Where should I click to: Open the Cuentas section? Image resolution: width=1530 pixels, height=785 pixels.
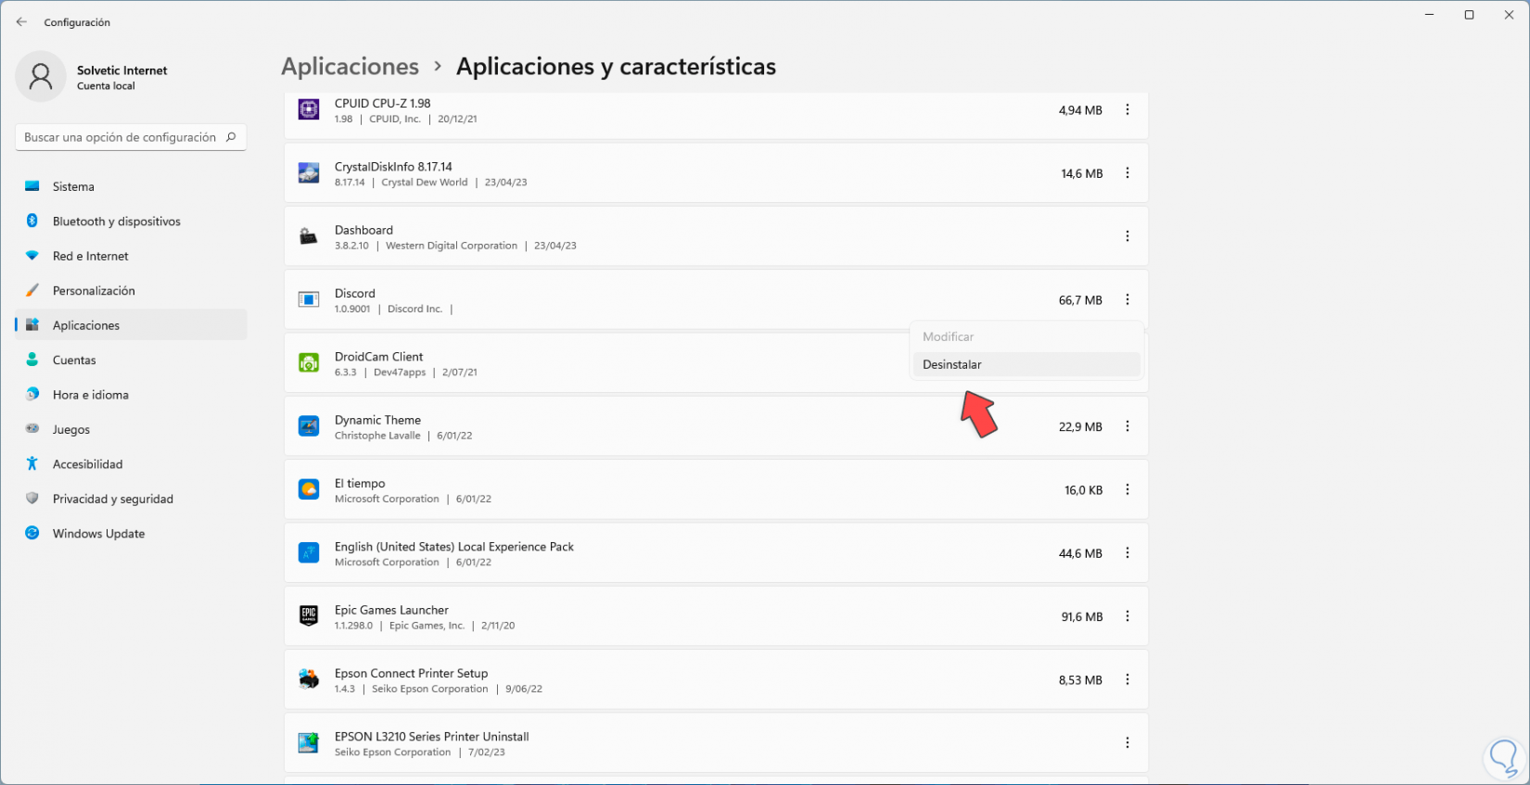point(74,361)
